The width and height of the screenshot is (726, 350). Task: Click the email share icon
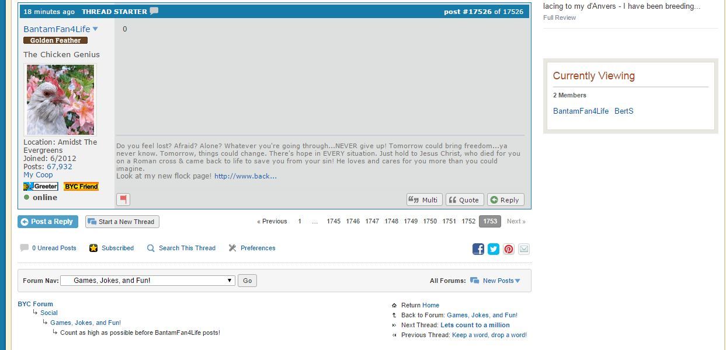point(524,249)
